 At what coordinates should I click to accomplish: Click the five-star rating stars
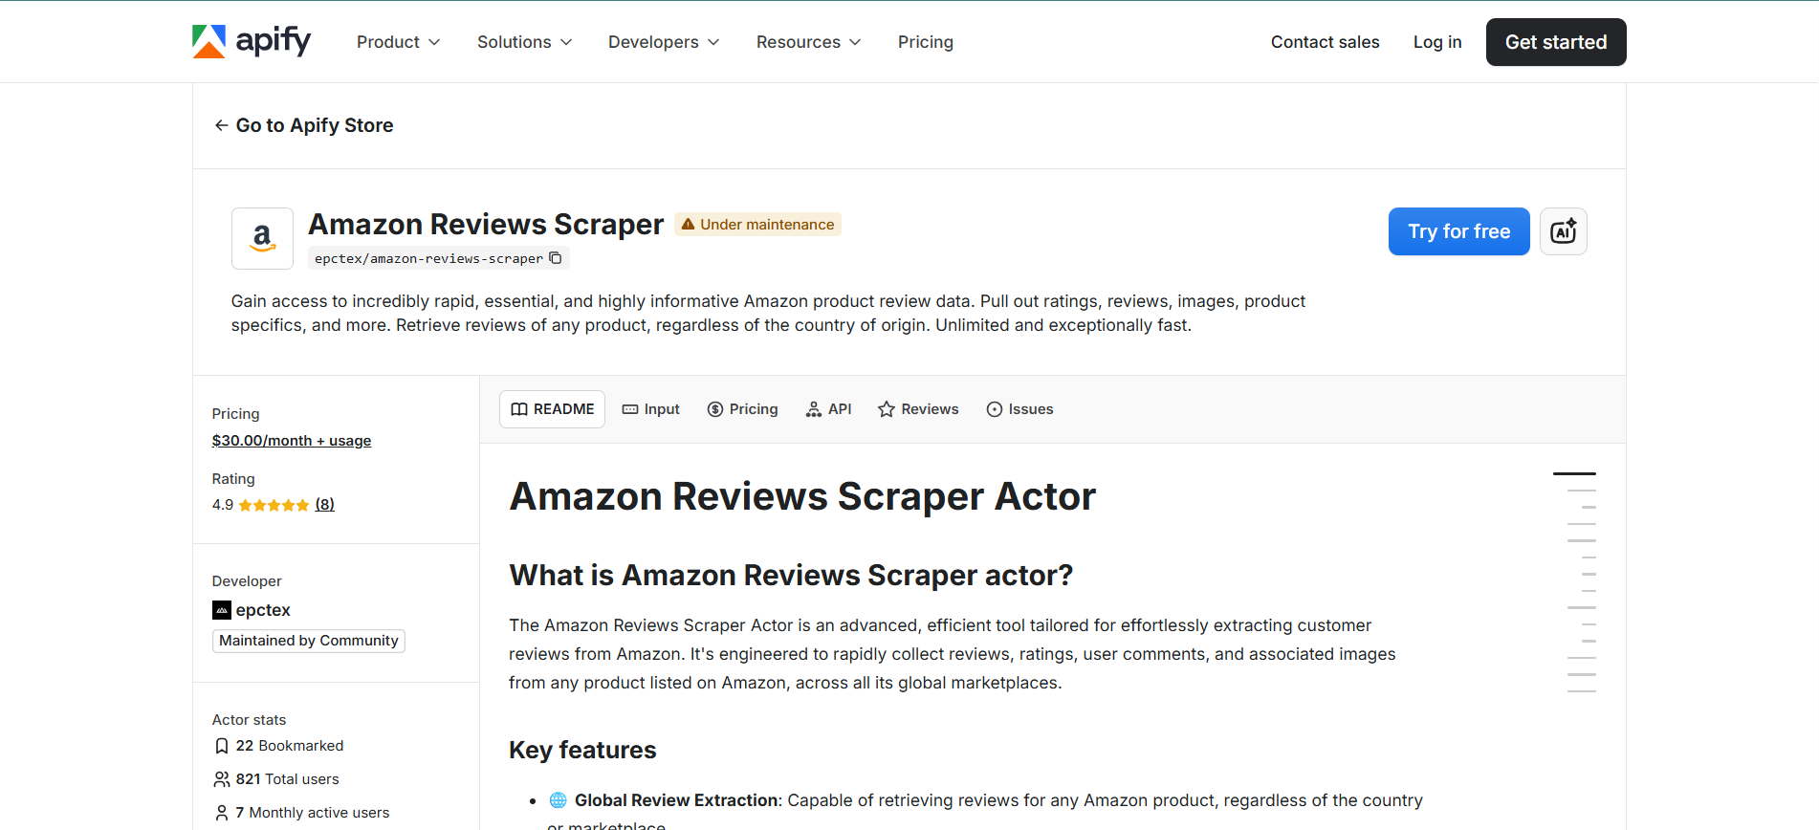[x=274, y=505]
